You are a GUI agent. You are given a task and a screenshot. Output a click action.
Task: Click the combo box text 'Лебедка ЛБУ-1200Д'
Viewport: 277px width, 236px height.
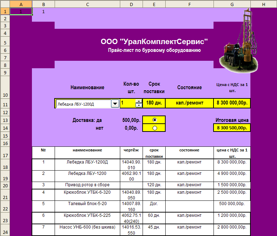[76, 104]
